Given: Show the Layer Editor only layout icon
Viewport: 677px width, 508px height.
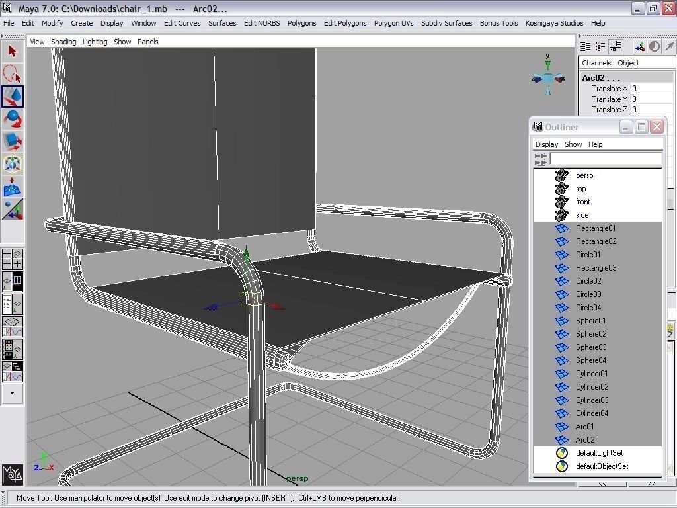Looking at the screenshot, I should point(600,47).
